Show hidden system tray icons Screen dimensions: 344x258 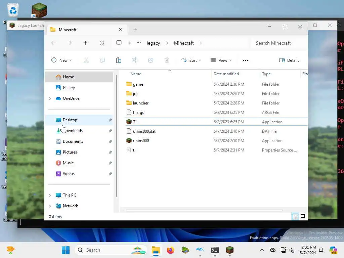click(x=262, y=250)
